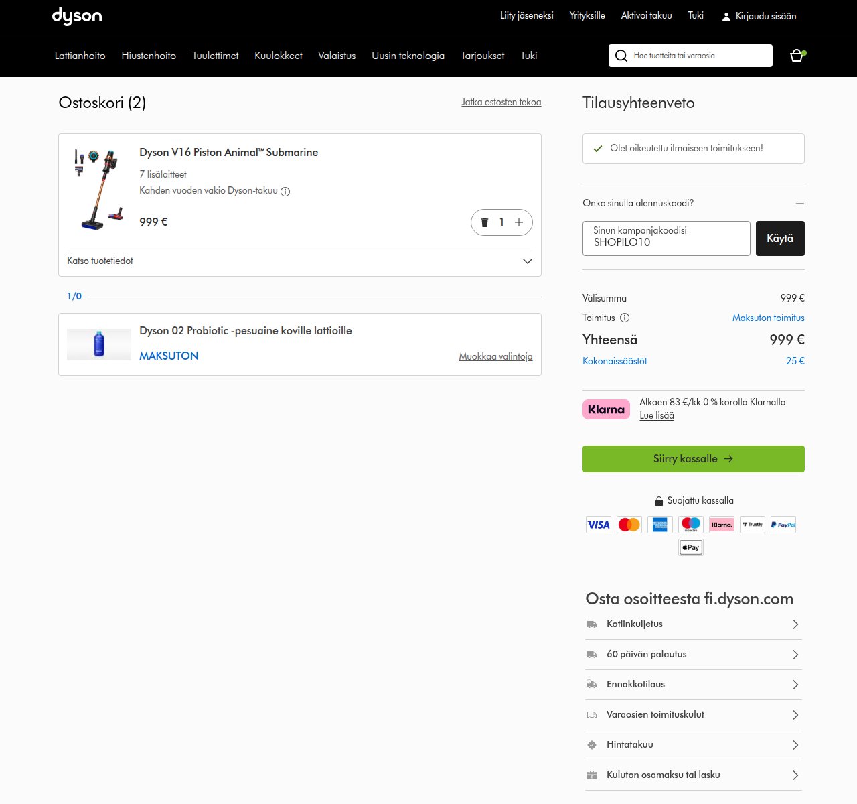Click the campaign code input field

tap(666, 239)
